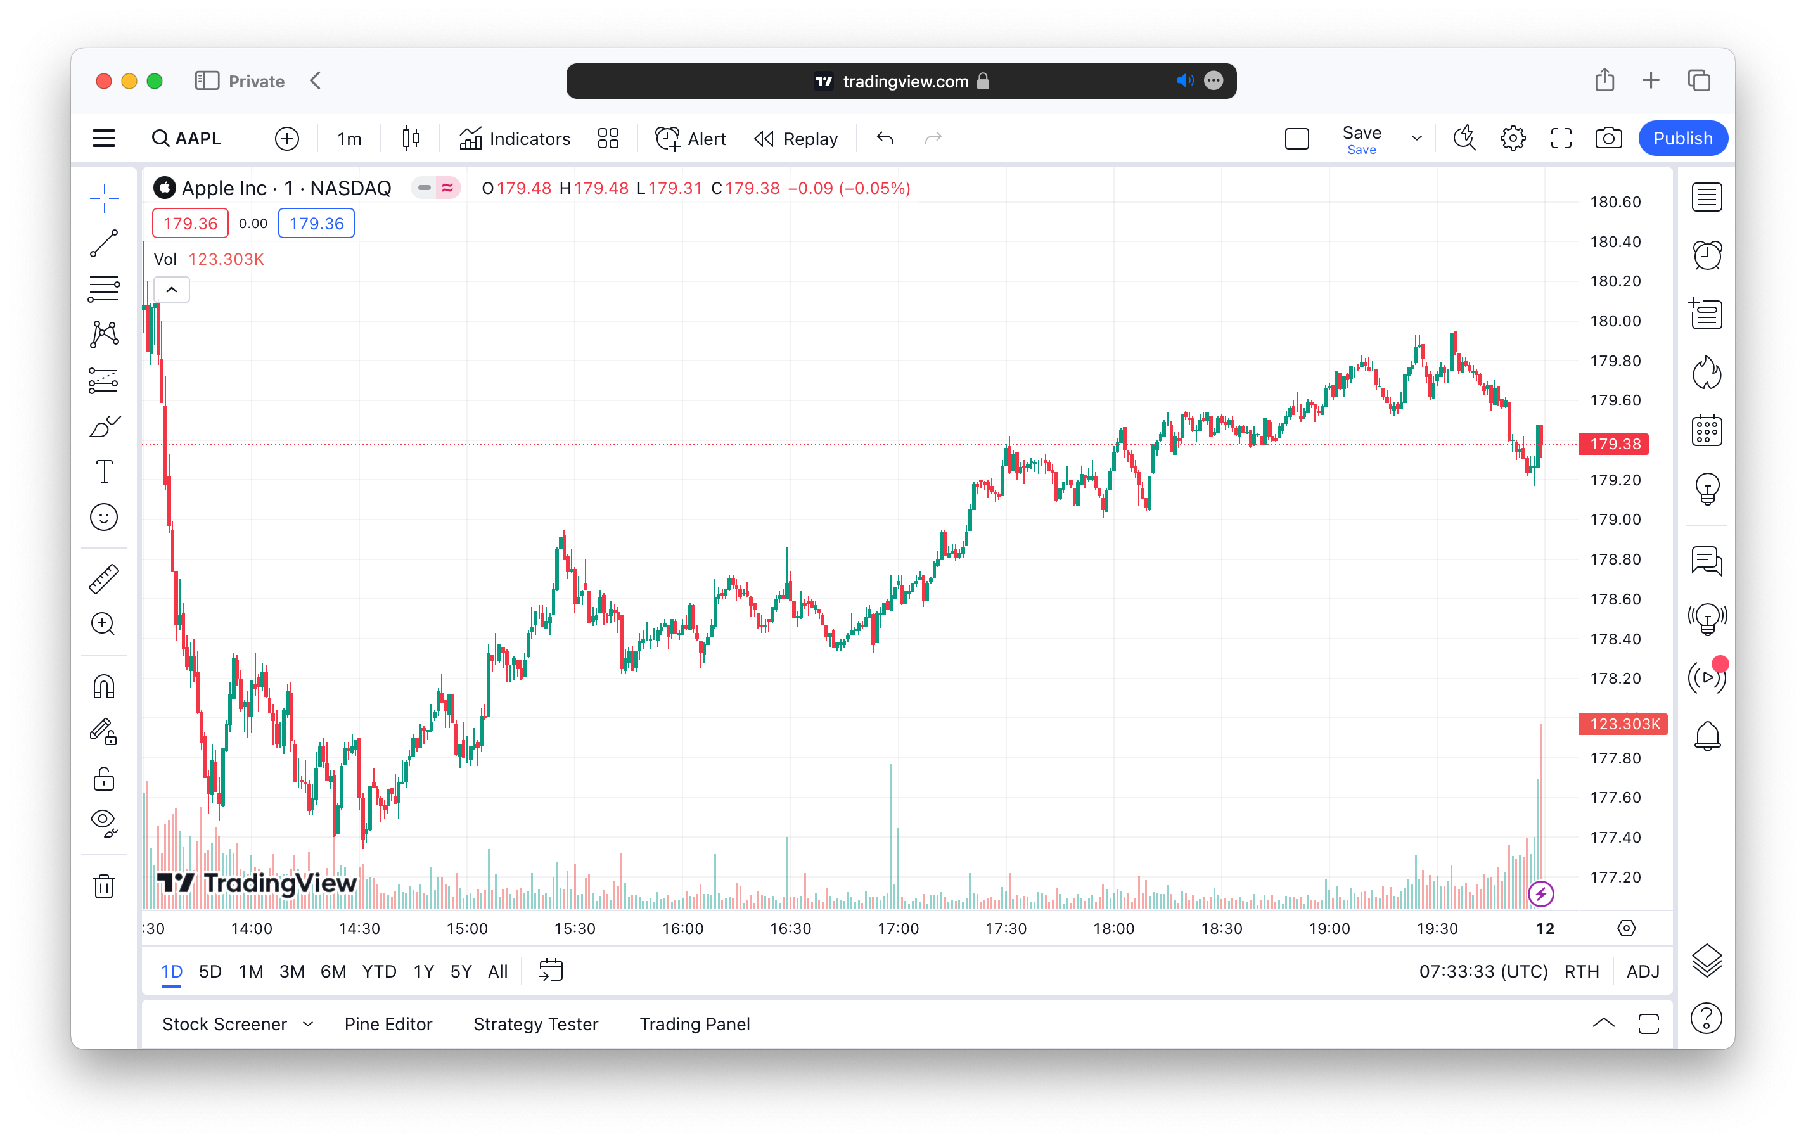Open the hamburger main menu
Image resolution: width=1806 pixels, height=1143 pixels.
coord(103,138)
